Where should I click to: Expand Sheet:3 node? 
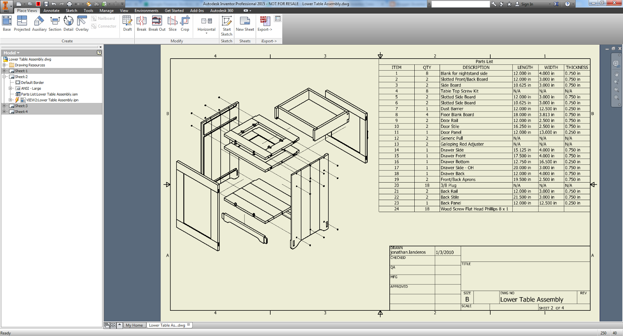[4, 106]
